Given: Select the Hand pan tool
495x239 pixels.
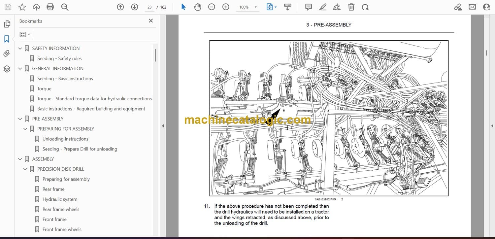Looking at the screenshot, I should 197,7.
